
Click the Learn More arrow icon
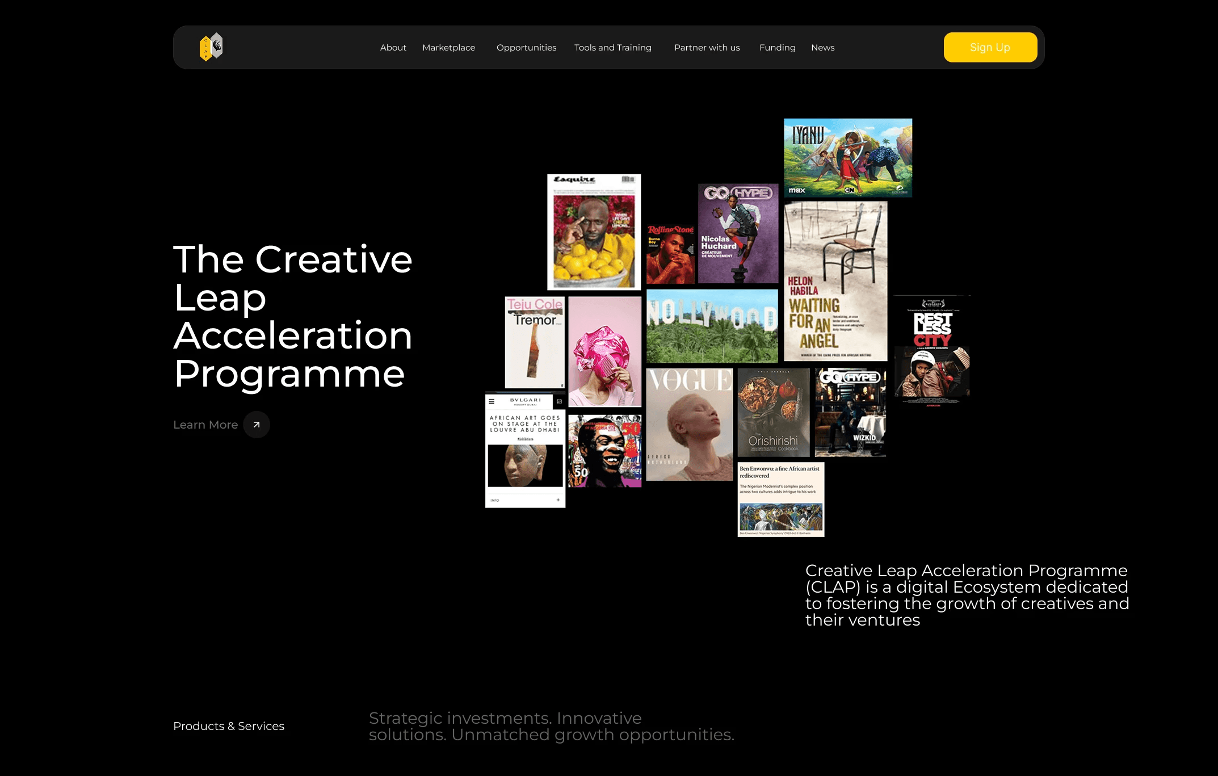[x=257, y=425]
